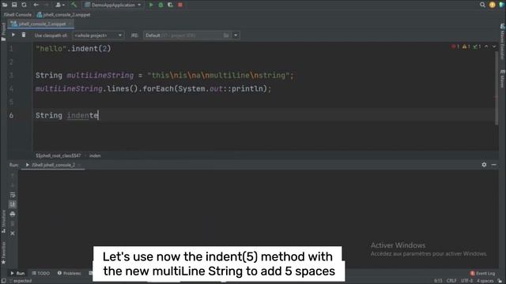This screenshot has height=284, width=506.
Task: Toggle tool window bars icon in status bar
Action: (x=3, y=281)
